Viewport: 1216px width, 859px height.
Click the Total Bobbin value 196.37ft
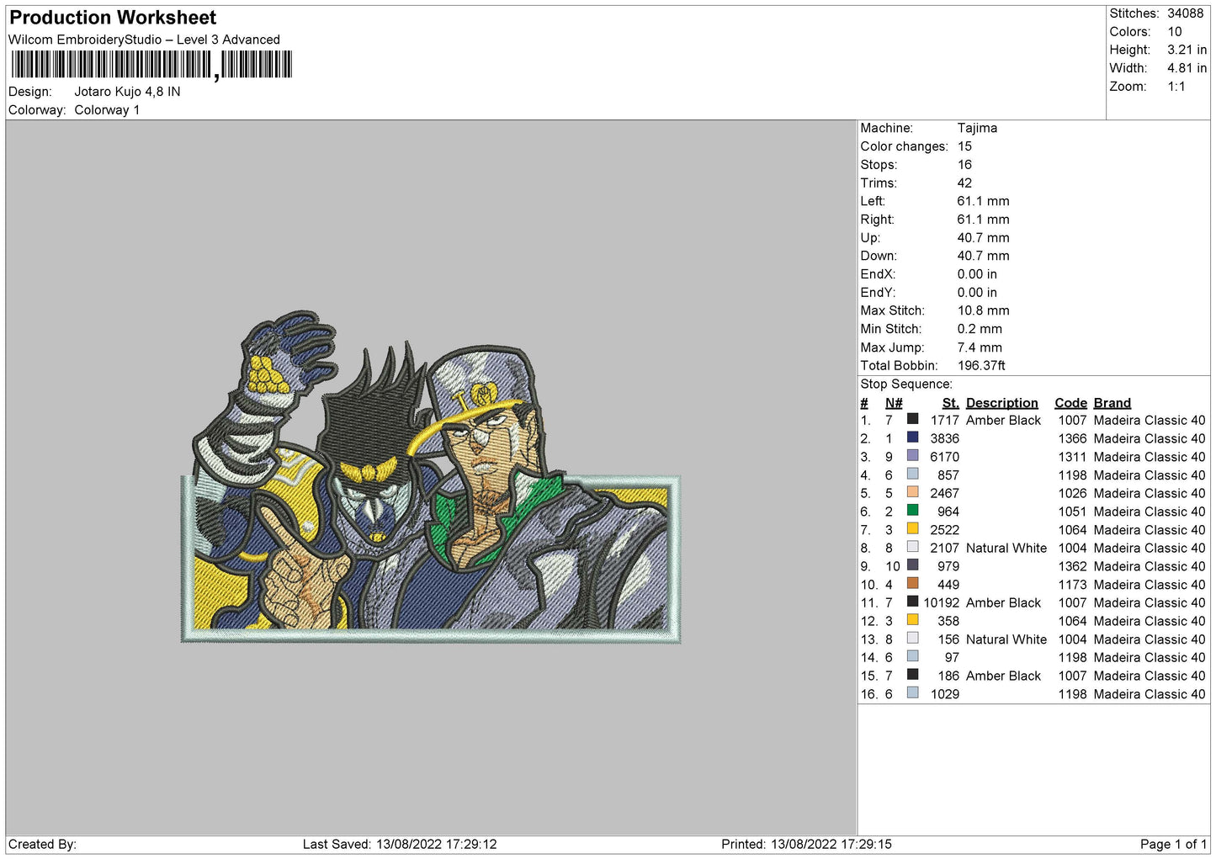tap(981, 366)
